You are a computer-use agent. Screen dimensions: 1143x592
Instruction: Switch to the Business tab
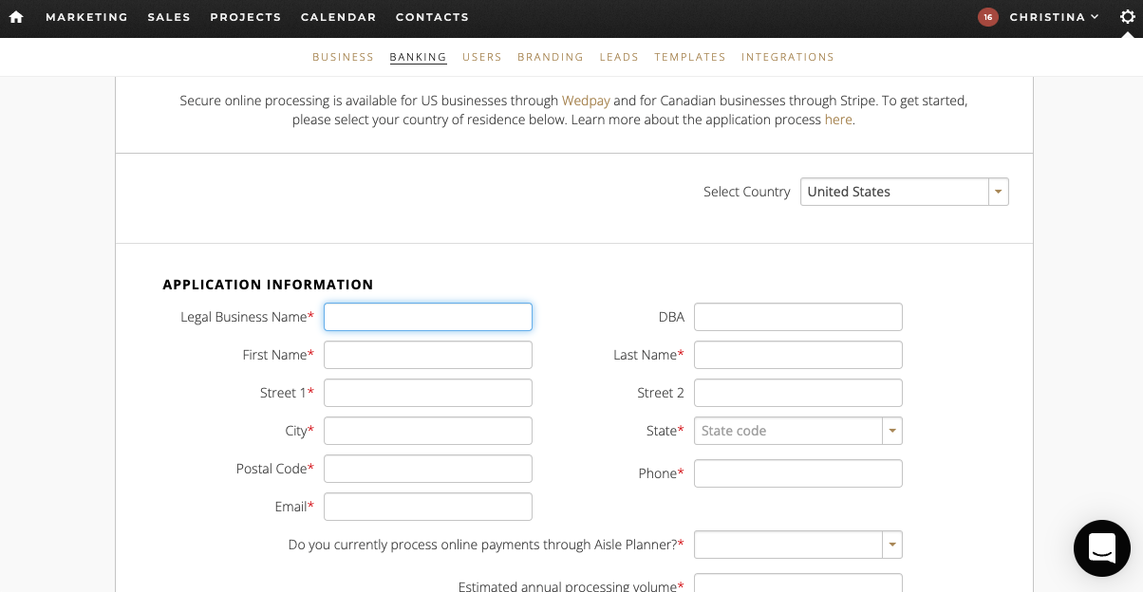[x=343, y=57]
